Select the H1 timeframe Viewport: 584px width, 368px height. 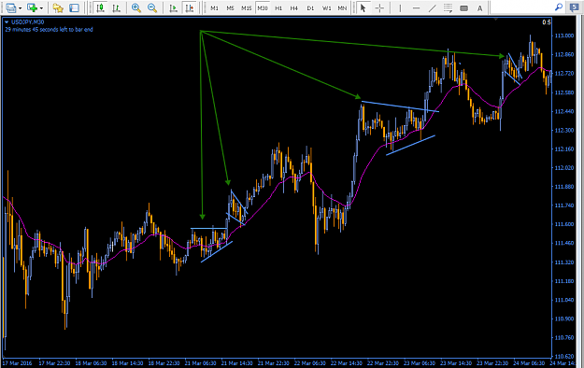(x=278, y=7)
